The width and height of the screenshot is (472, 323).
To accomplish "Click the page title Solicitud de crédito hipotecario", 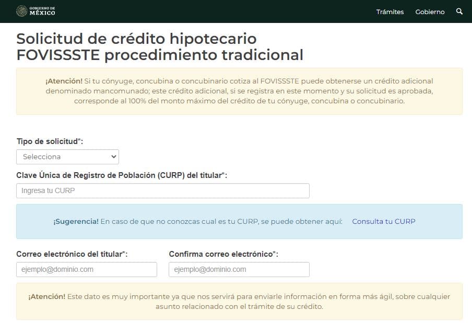I will 160,46.
